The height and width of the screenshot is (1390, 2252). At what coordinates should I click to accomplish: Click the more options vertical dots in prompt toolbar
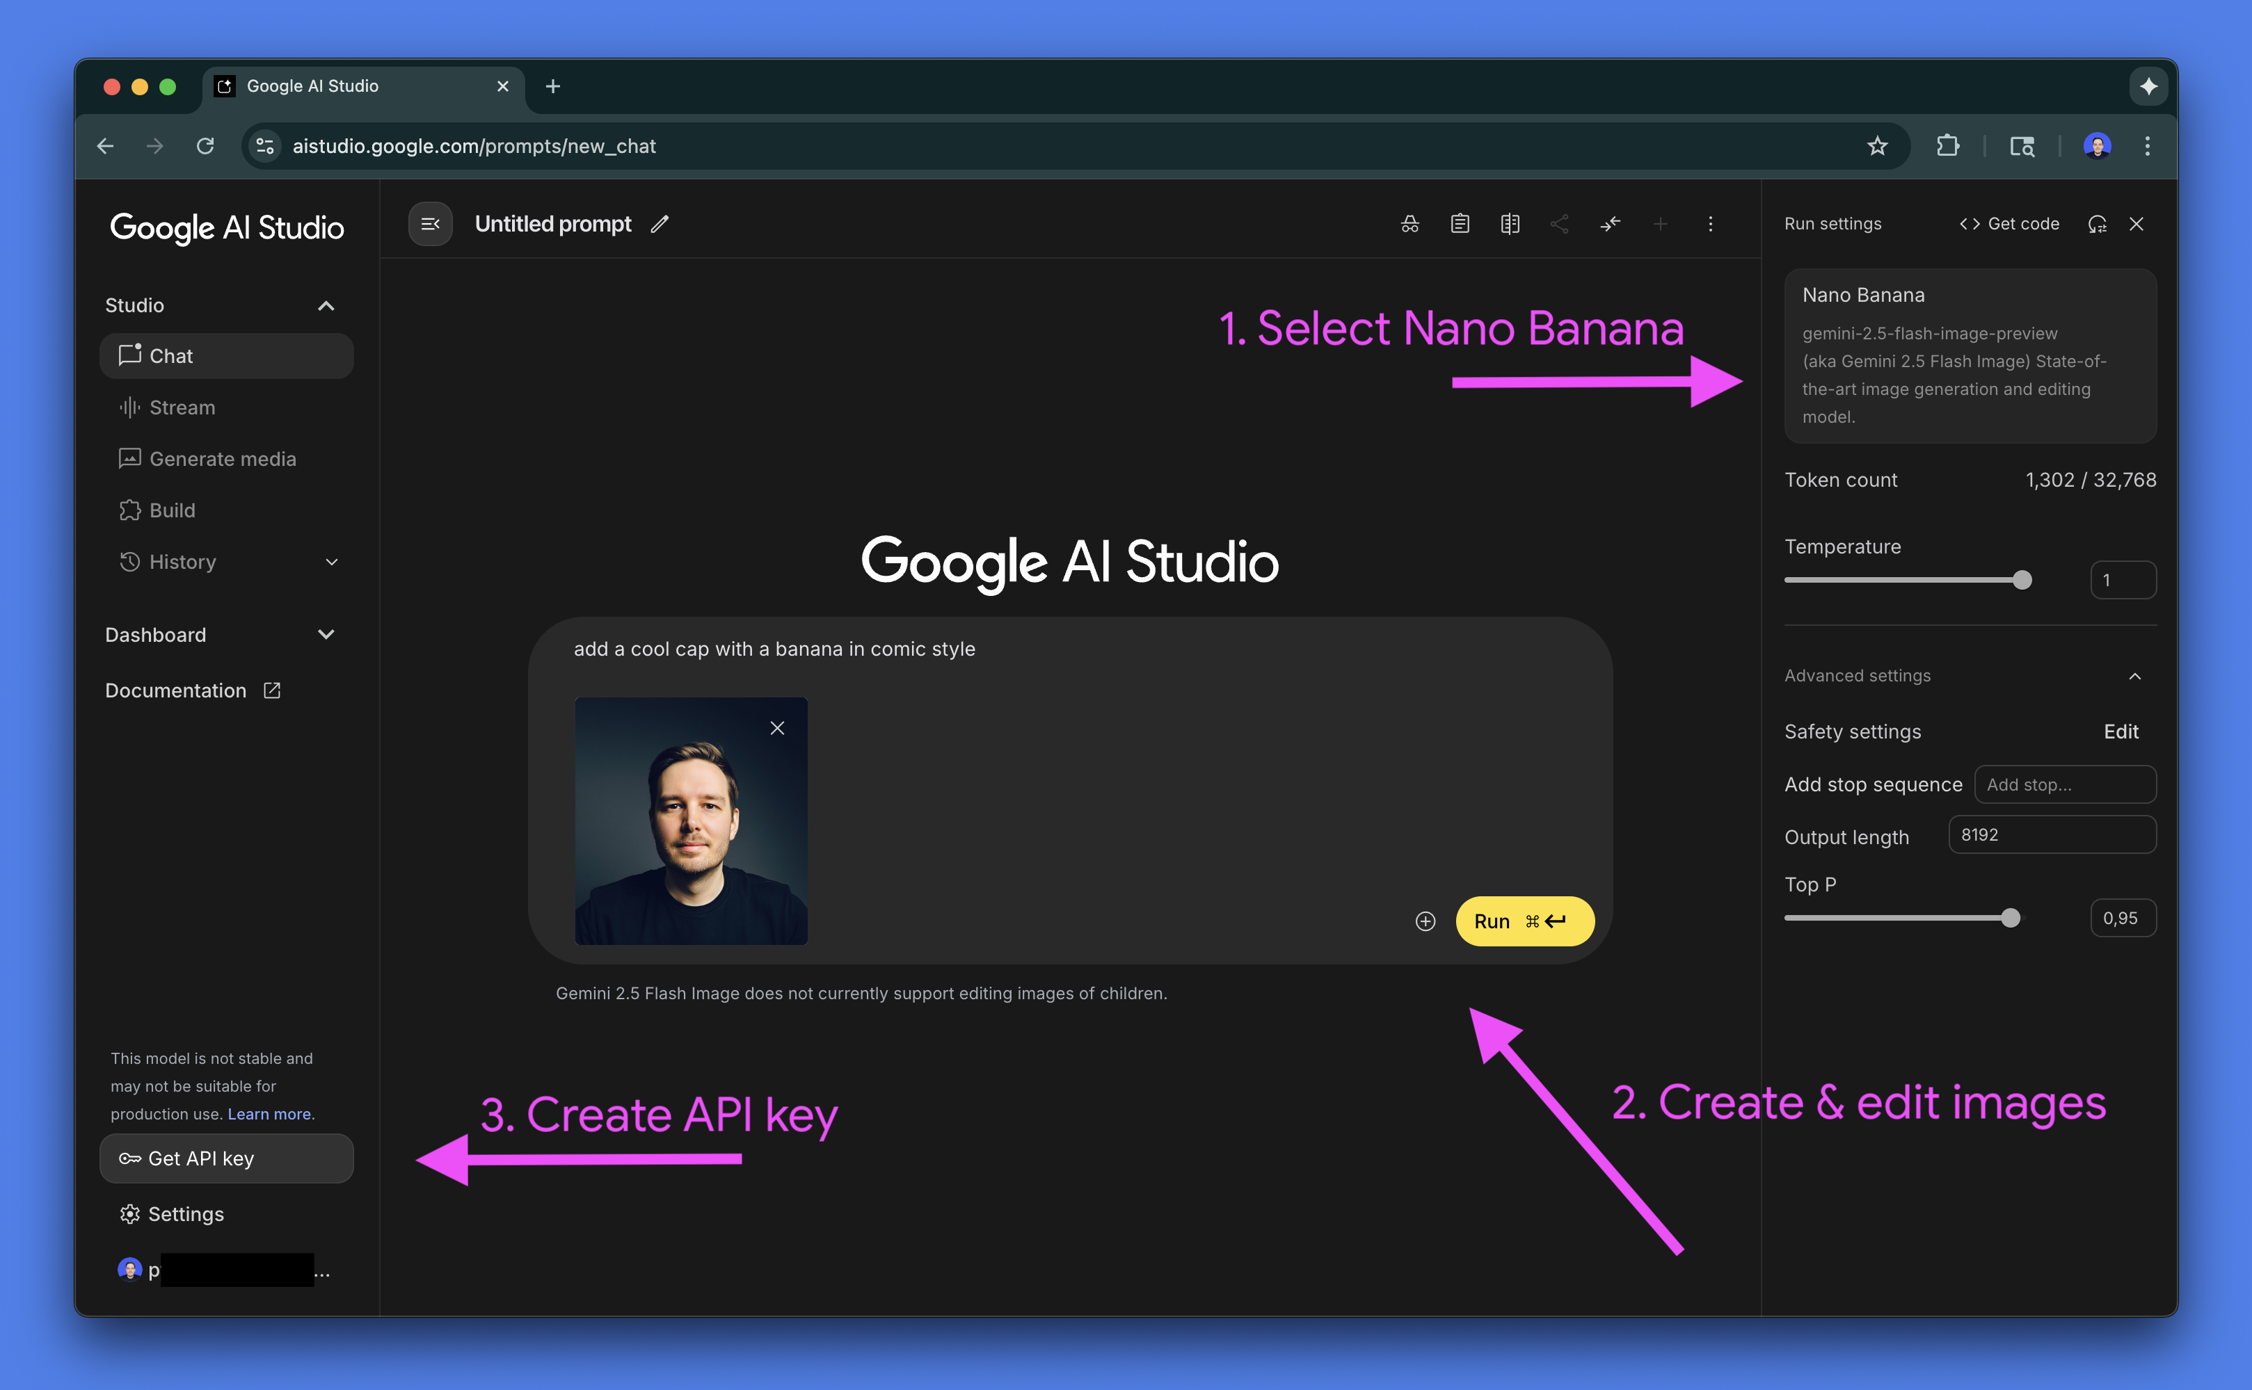1710,225
